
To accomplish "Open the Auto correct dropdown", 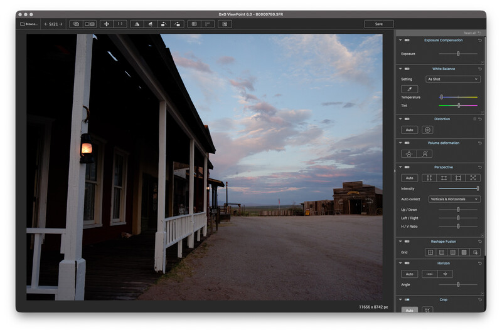I will pyautogui.click(x=454, y=199).
